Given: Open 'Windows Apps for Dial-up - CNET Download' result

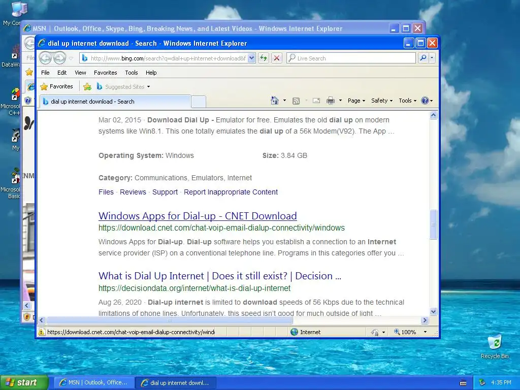Looking at the screenshot, I should (198, 216).
